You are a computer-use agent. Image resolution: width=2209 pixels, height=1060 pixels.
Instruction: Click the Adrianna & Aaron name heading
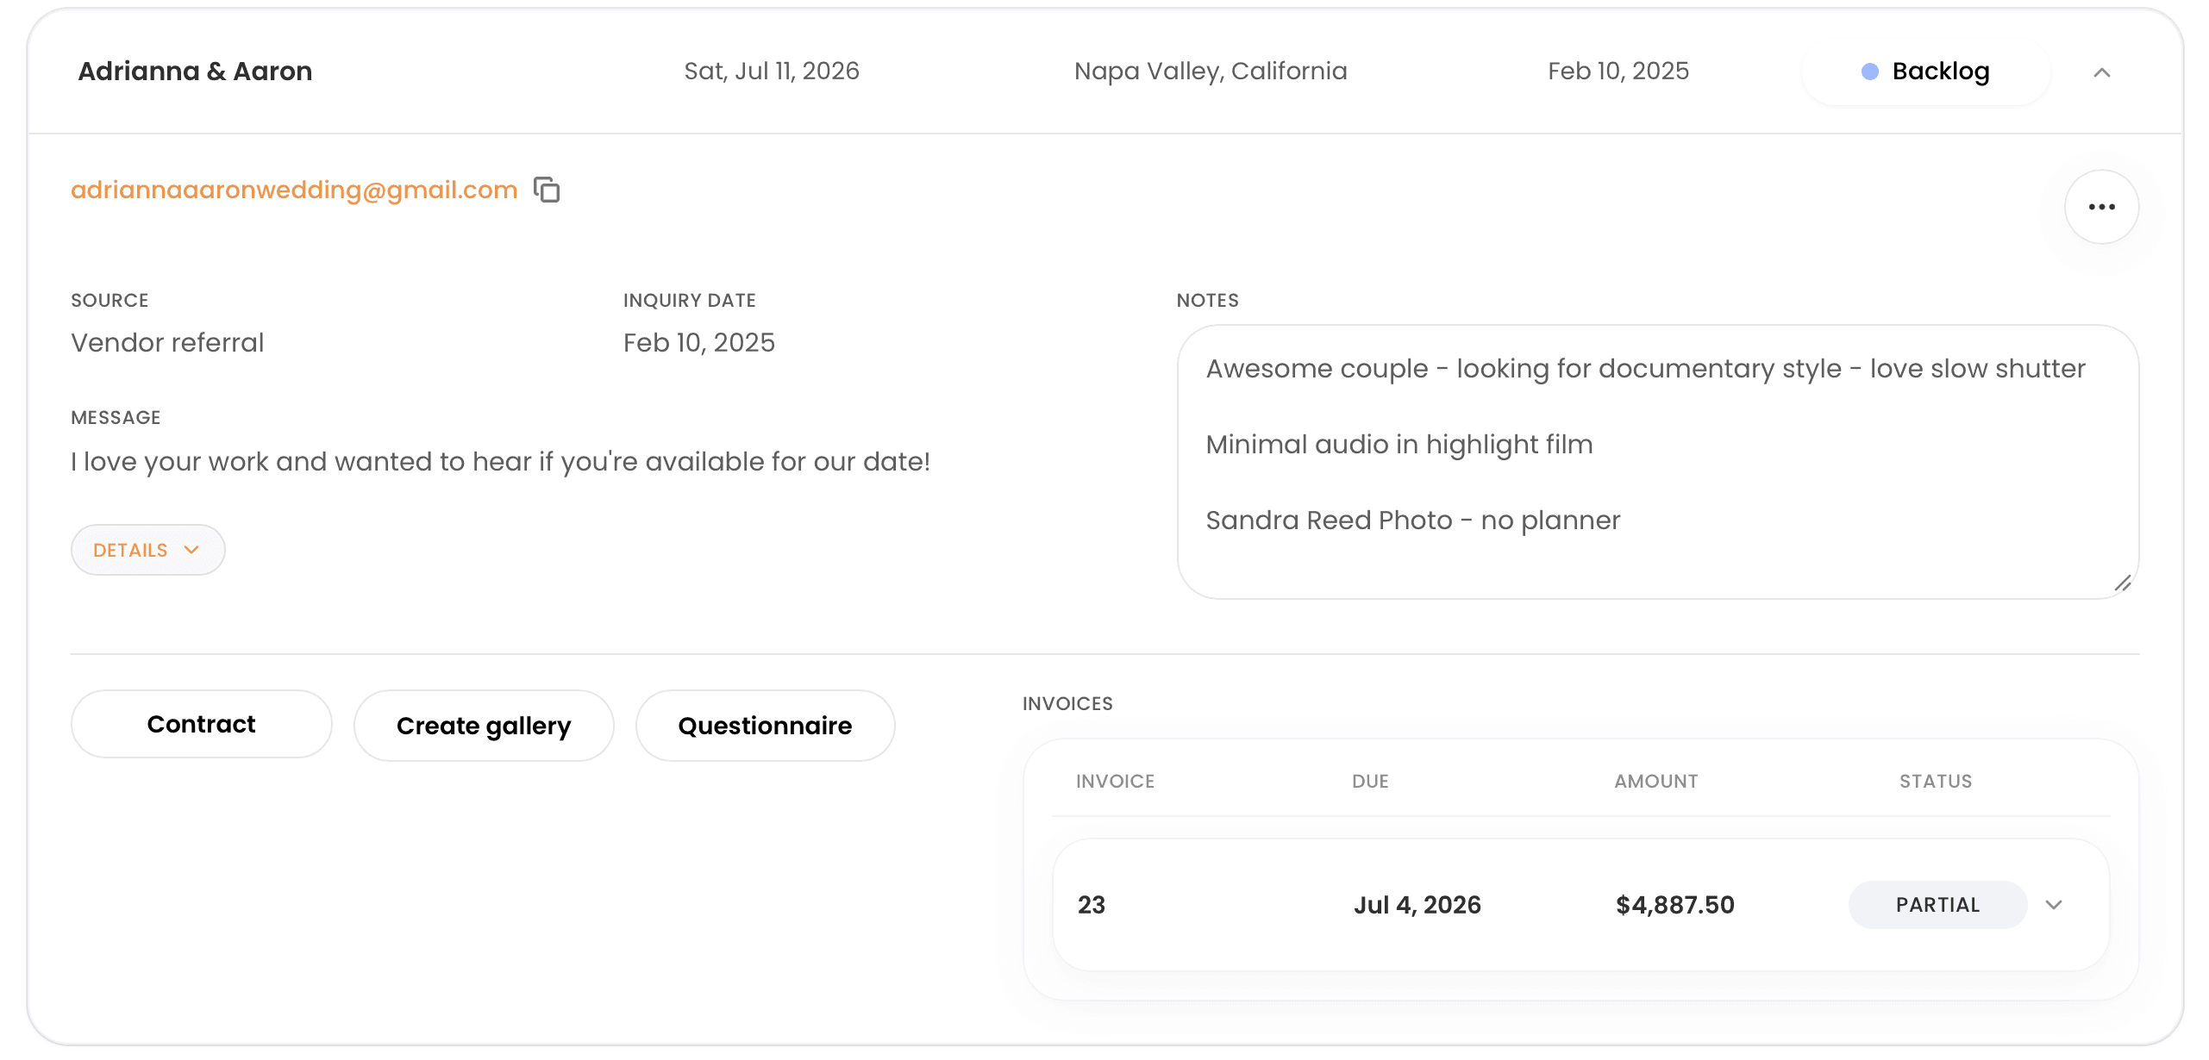[x=195, y=71]
